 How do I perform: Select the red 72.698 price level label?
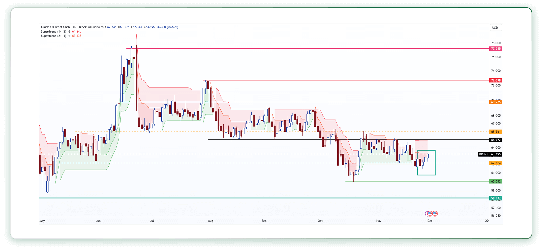tap(496, 80)
